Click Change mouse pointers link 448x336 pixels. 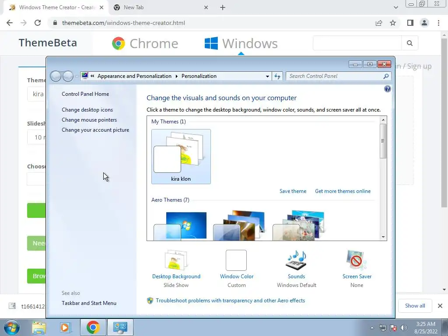click(x=89, y=120)
